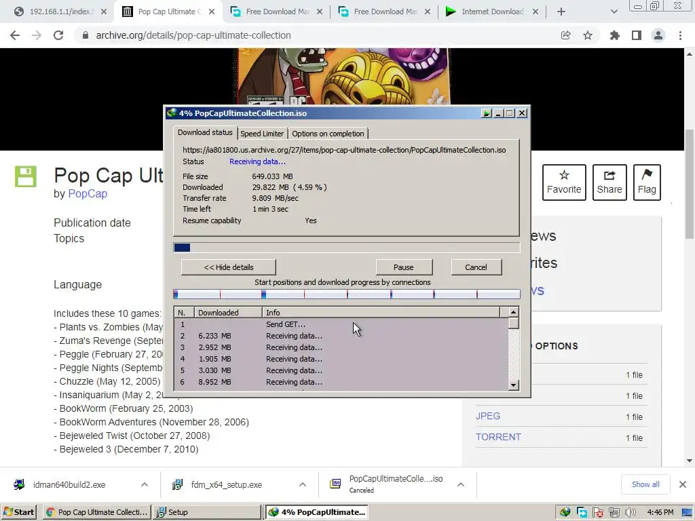The height and width of the screenshot is (521, 695).
Task: Click the Hide details button
Action: coord(228,267)
